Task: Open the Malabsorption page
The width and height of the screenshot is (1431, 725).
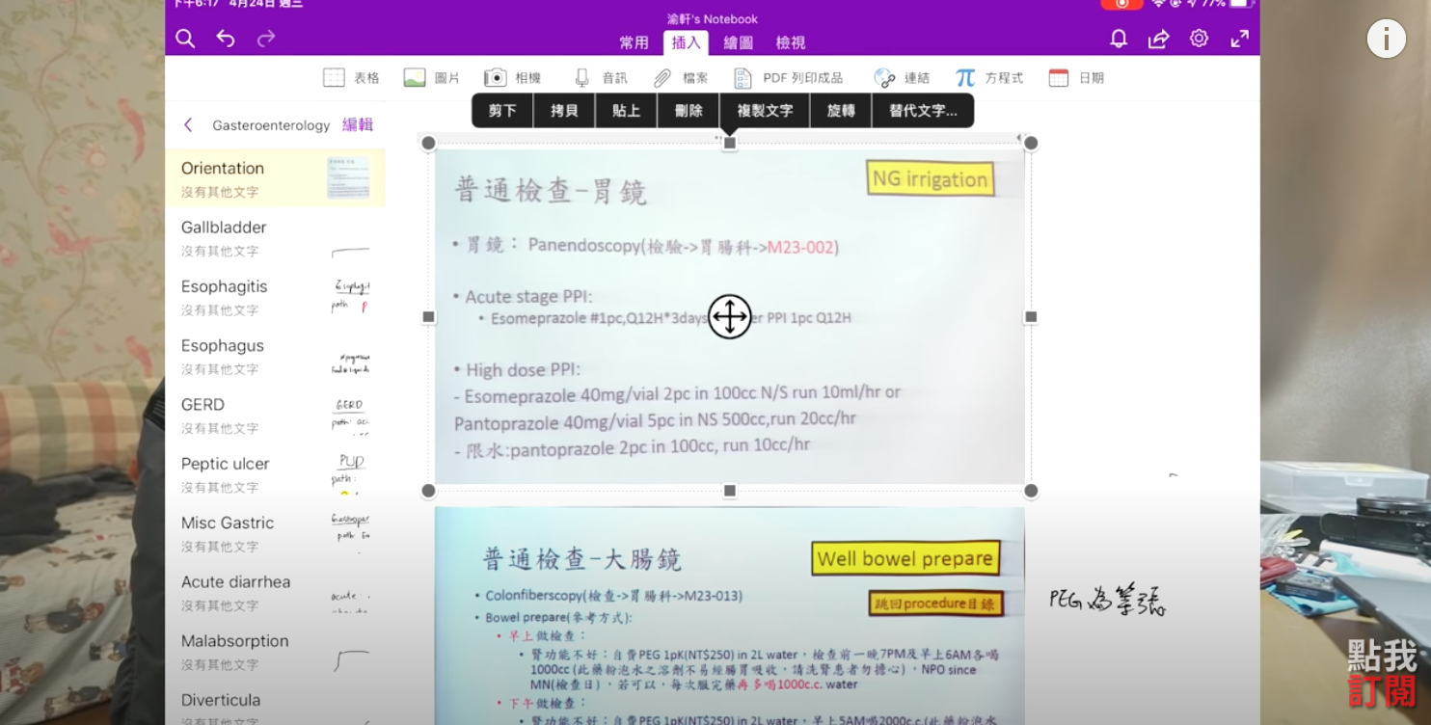Action: point(276,651)
